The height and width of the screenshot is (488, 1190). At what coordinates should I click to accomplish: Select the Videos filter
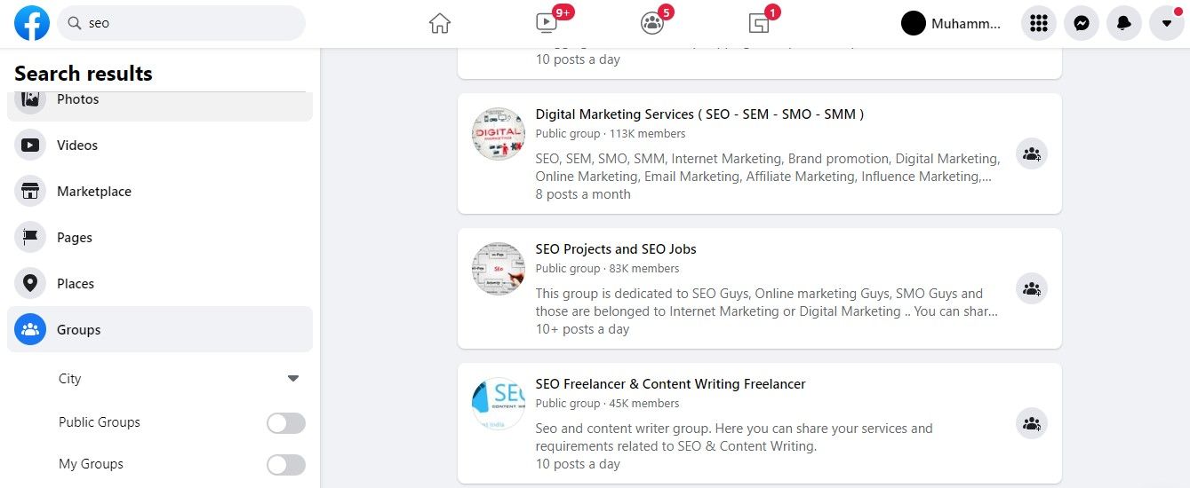[160, 145]
